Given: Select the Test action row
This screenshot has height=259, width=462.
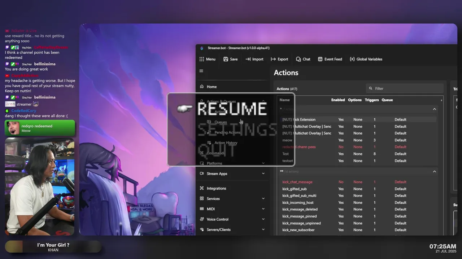Looking at the screenshot, I should pyautogui.click(x=357, y=154).
